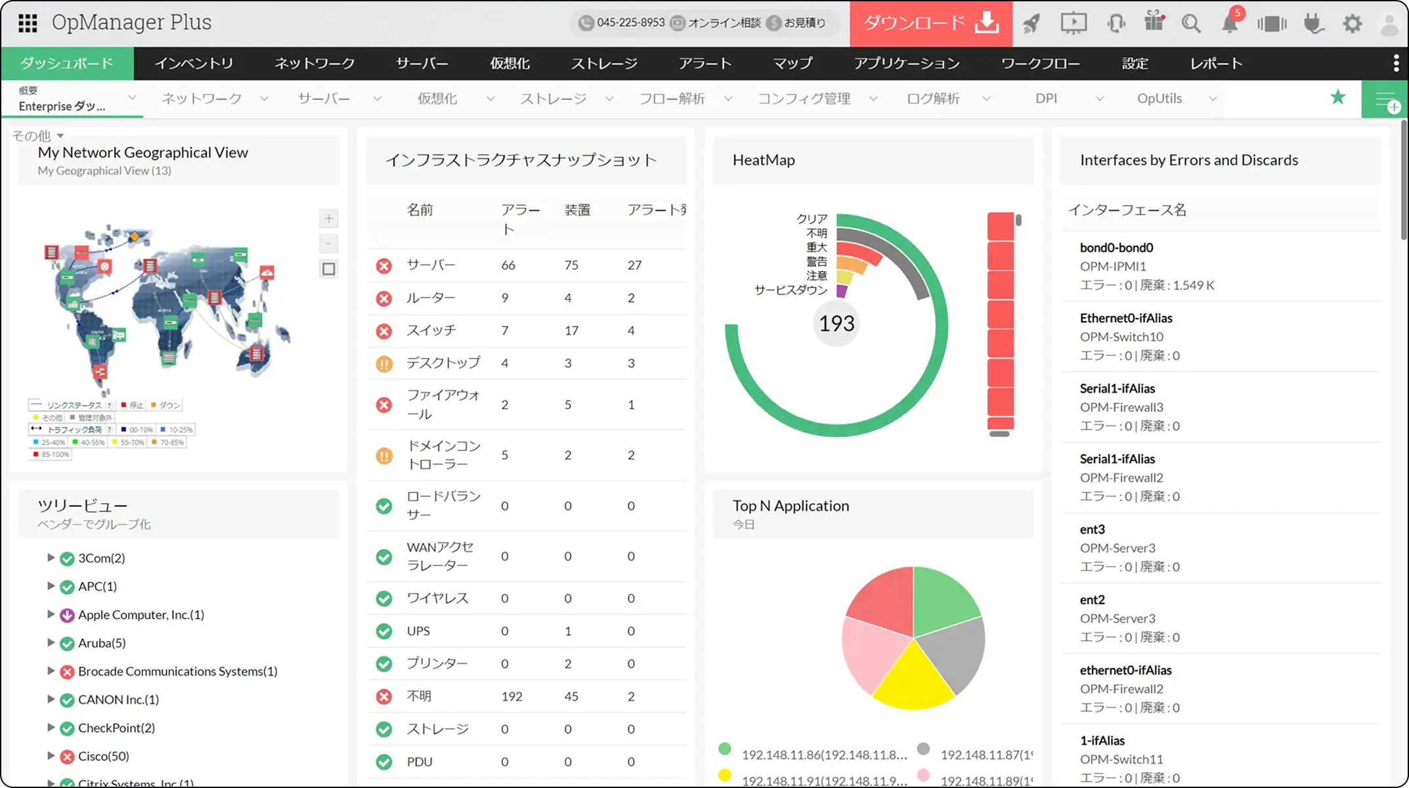Expand the 3Com(2) tree node
The image size is (1409, 788).
[x=51, y=558]
